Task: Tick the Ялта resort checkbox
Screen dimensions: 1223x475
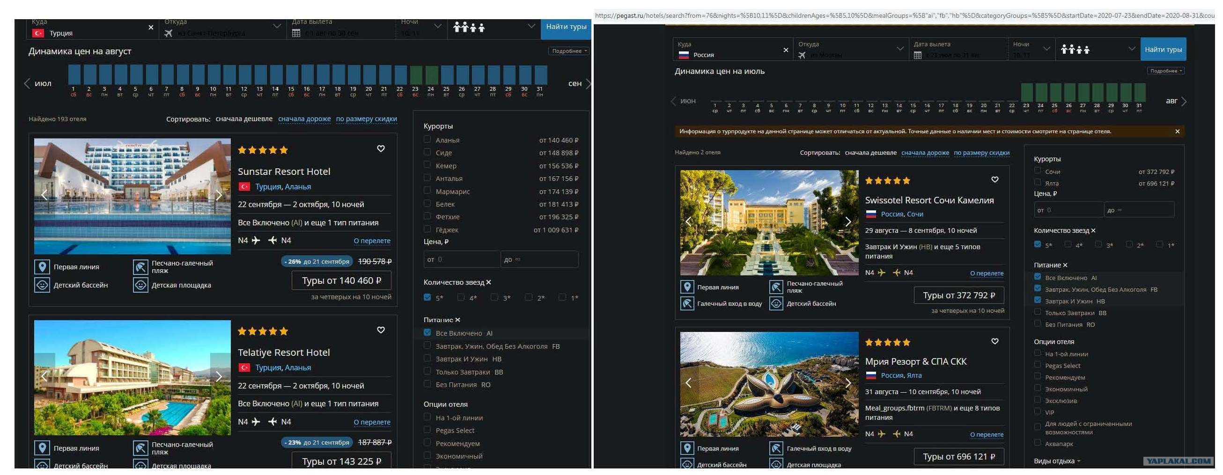Action: tap(1038, 182)
